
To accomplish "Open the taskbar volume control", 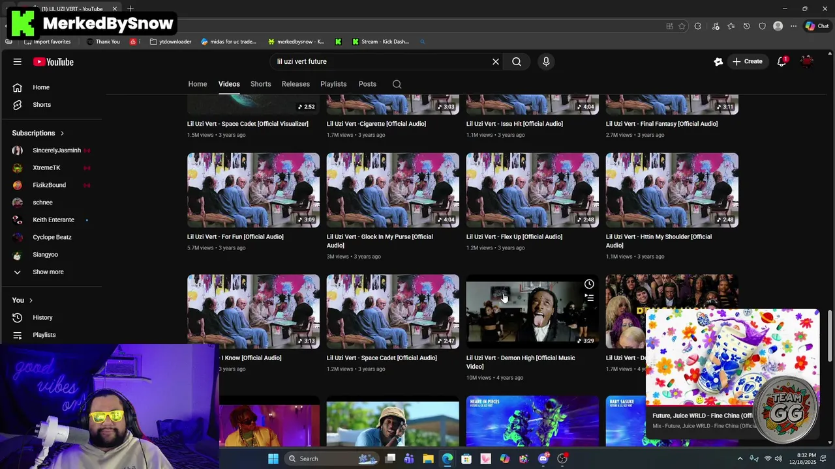I will (778, 459).
